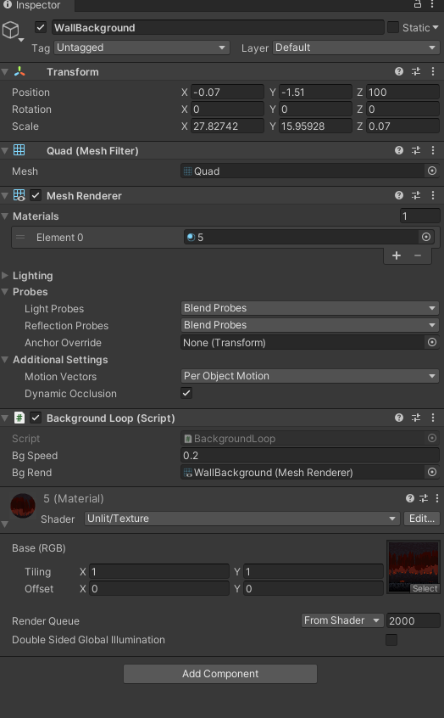444x718 pixels.
Task: Click the Mesh Renderer component icon
Action: (19, 195)
